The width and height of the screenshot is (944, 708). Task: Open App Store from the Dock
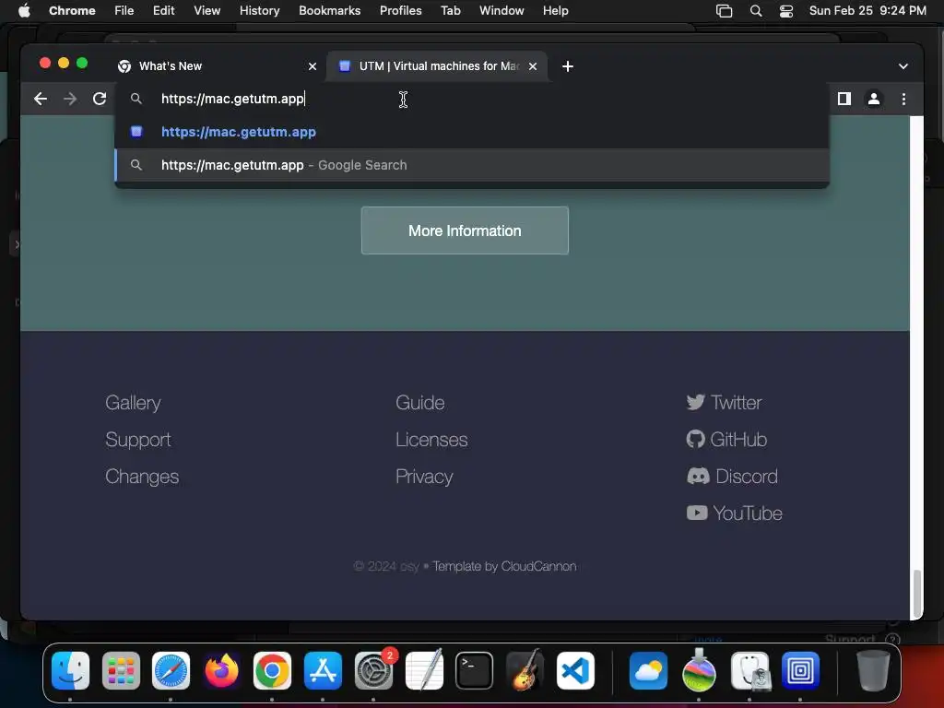click(x=323, y=670)
